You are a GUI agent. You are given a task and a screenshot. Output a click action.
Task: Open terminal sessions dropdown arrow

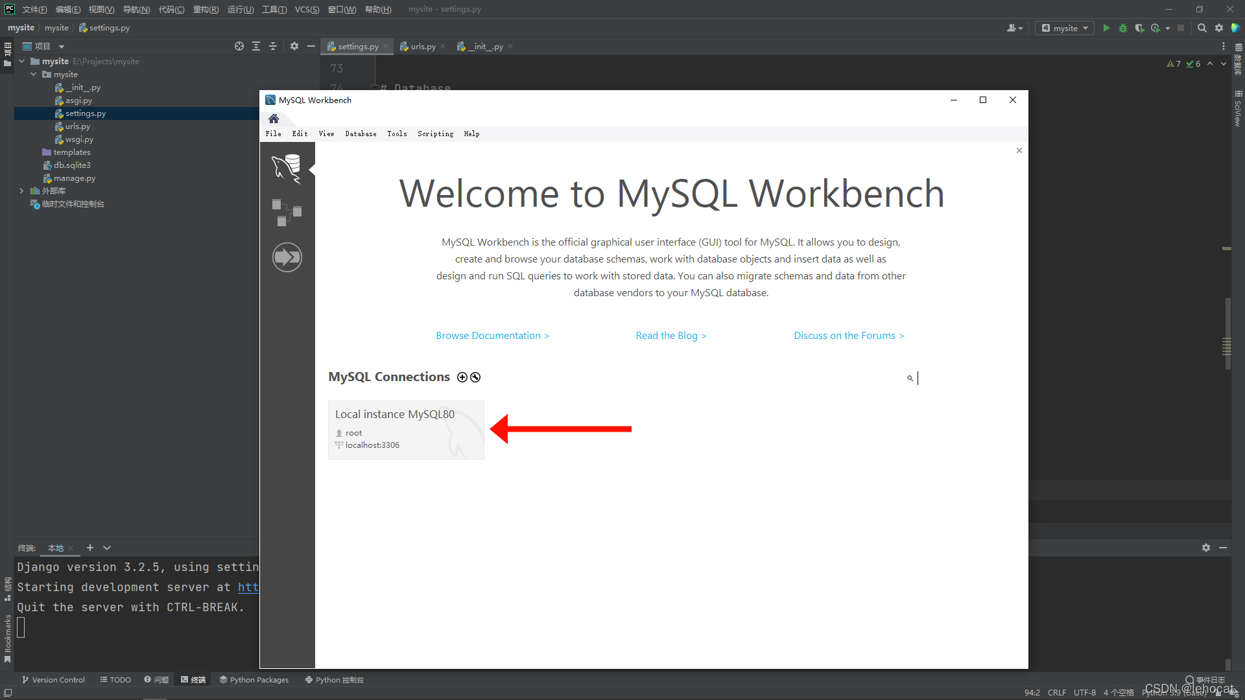tap(107, 548)
